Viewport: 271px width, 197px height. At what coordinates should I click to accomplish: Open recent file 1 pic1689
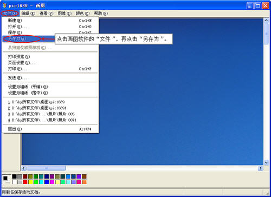50,102
